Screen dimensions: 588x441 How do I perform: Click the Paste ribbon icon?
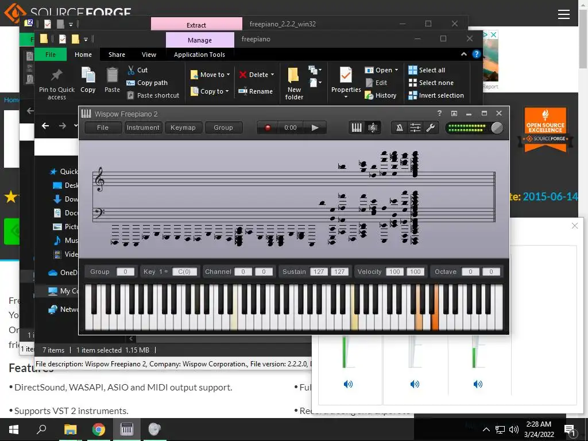112,80
